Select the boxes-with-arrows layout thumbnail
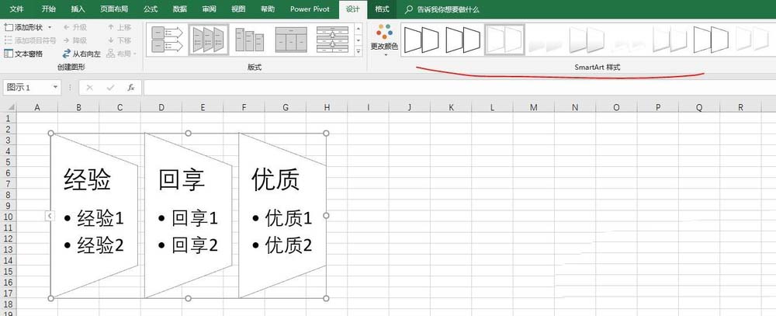 (x=168, y=40)
